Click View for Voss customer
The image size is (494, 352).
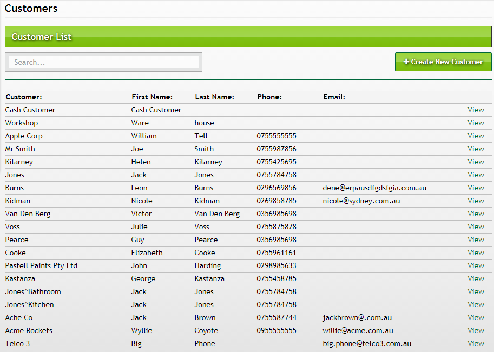[476, 227]
